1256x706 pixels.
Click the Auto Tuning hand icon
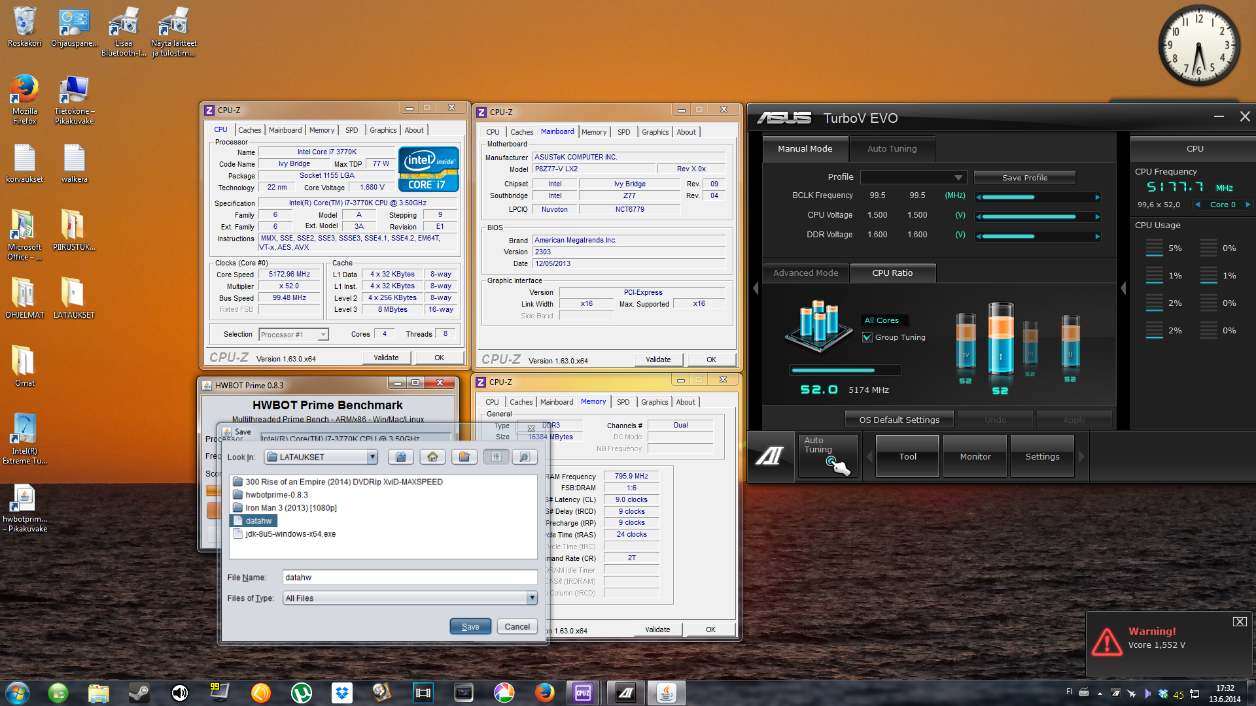[828, 456]
